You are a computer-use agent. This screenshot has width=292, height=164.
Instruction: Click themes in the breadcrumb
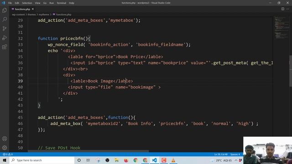pyautogui.click(x=31, y=15)
